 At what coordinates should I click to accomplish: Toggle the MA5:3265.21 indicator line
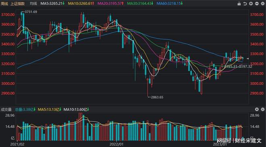click(x=52, y=3)
